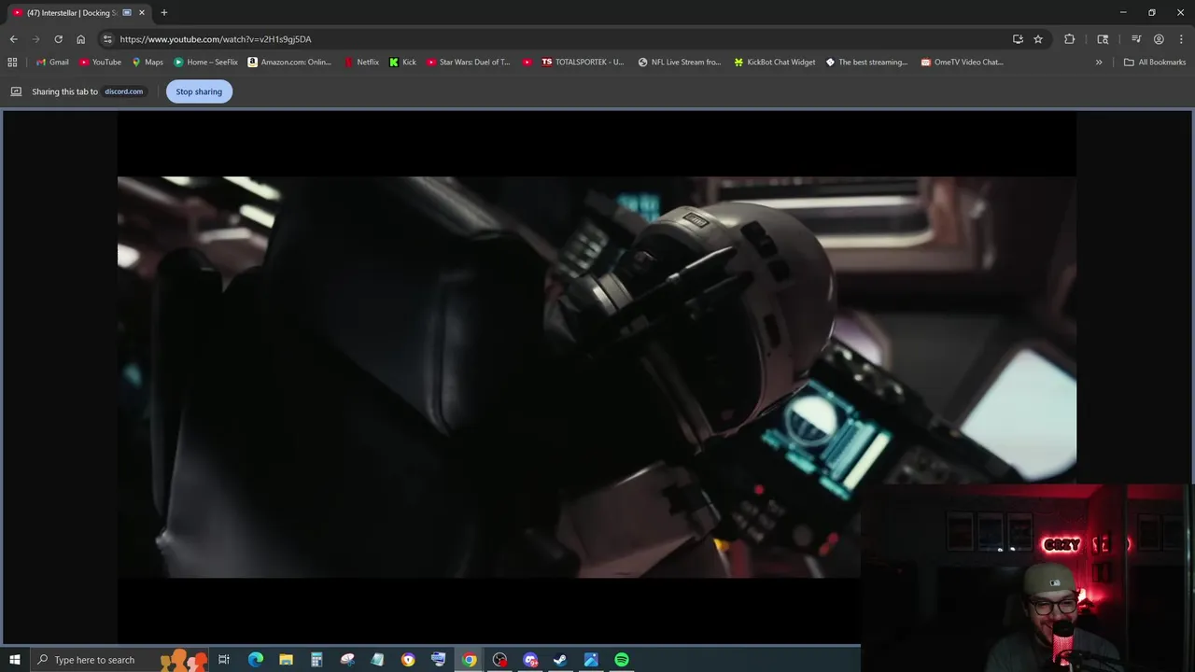Launch Microsoft Edge from taskbar
The width and height of the screenshot is (1195, 672).
click(256, 660)
